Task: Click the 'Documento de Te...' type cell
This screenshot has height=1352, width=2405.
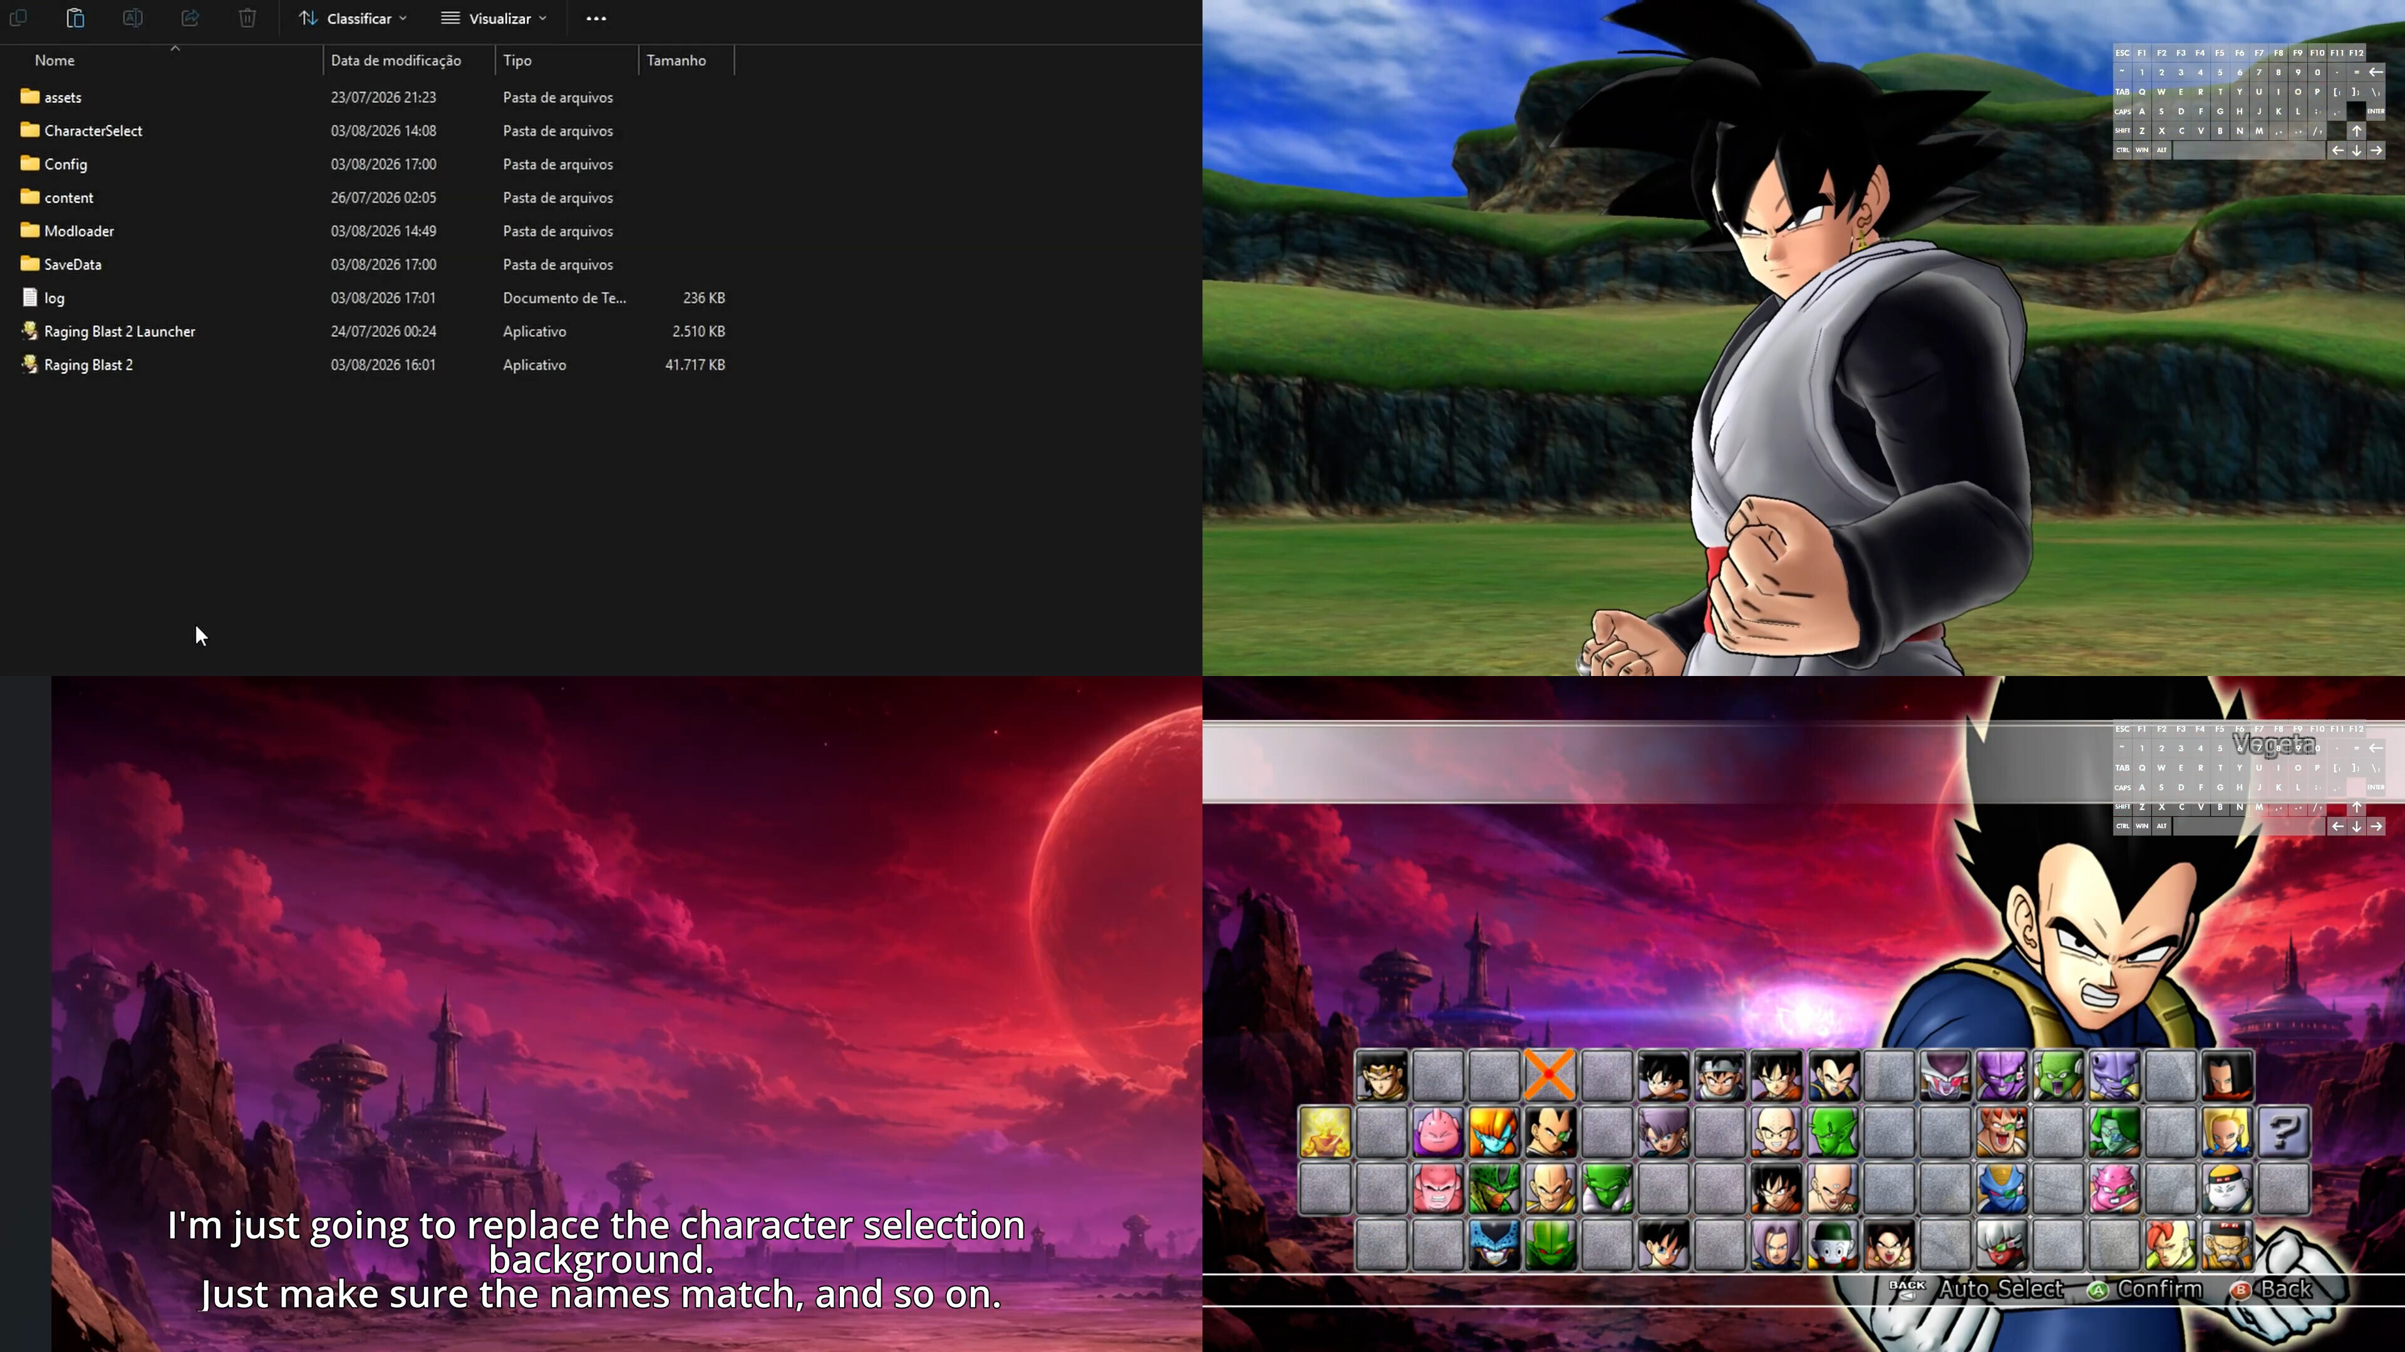Action: pos(565,299)
